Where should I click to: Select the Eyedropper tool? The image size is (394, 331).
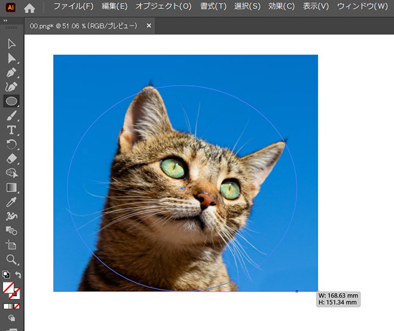coord(11,202)
